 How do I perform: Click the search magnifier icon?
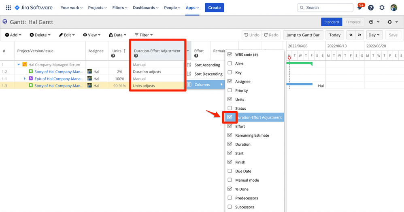tap(302, 8)
